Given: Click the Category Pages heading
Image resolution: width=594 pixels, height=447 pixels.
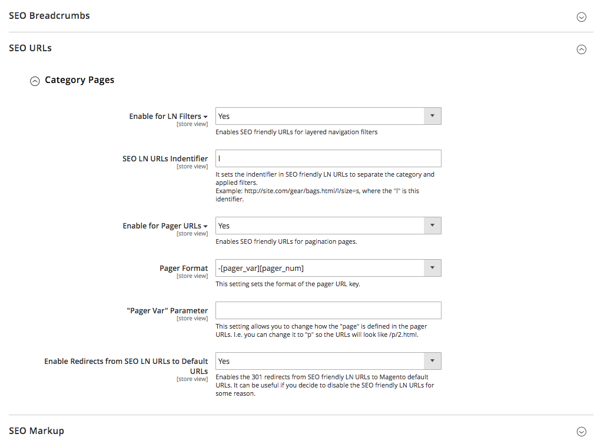Looking at the screenshot, I should 79,80.
